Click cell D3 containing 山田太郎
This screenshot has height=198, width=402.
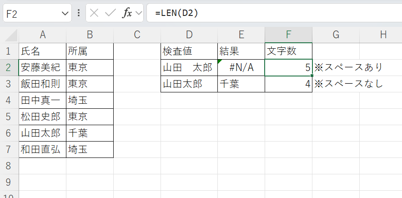coord(189,84)
